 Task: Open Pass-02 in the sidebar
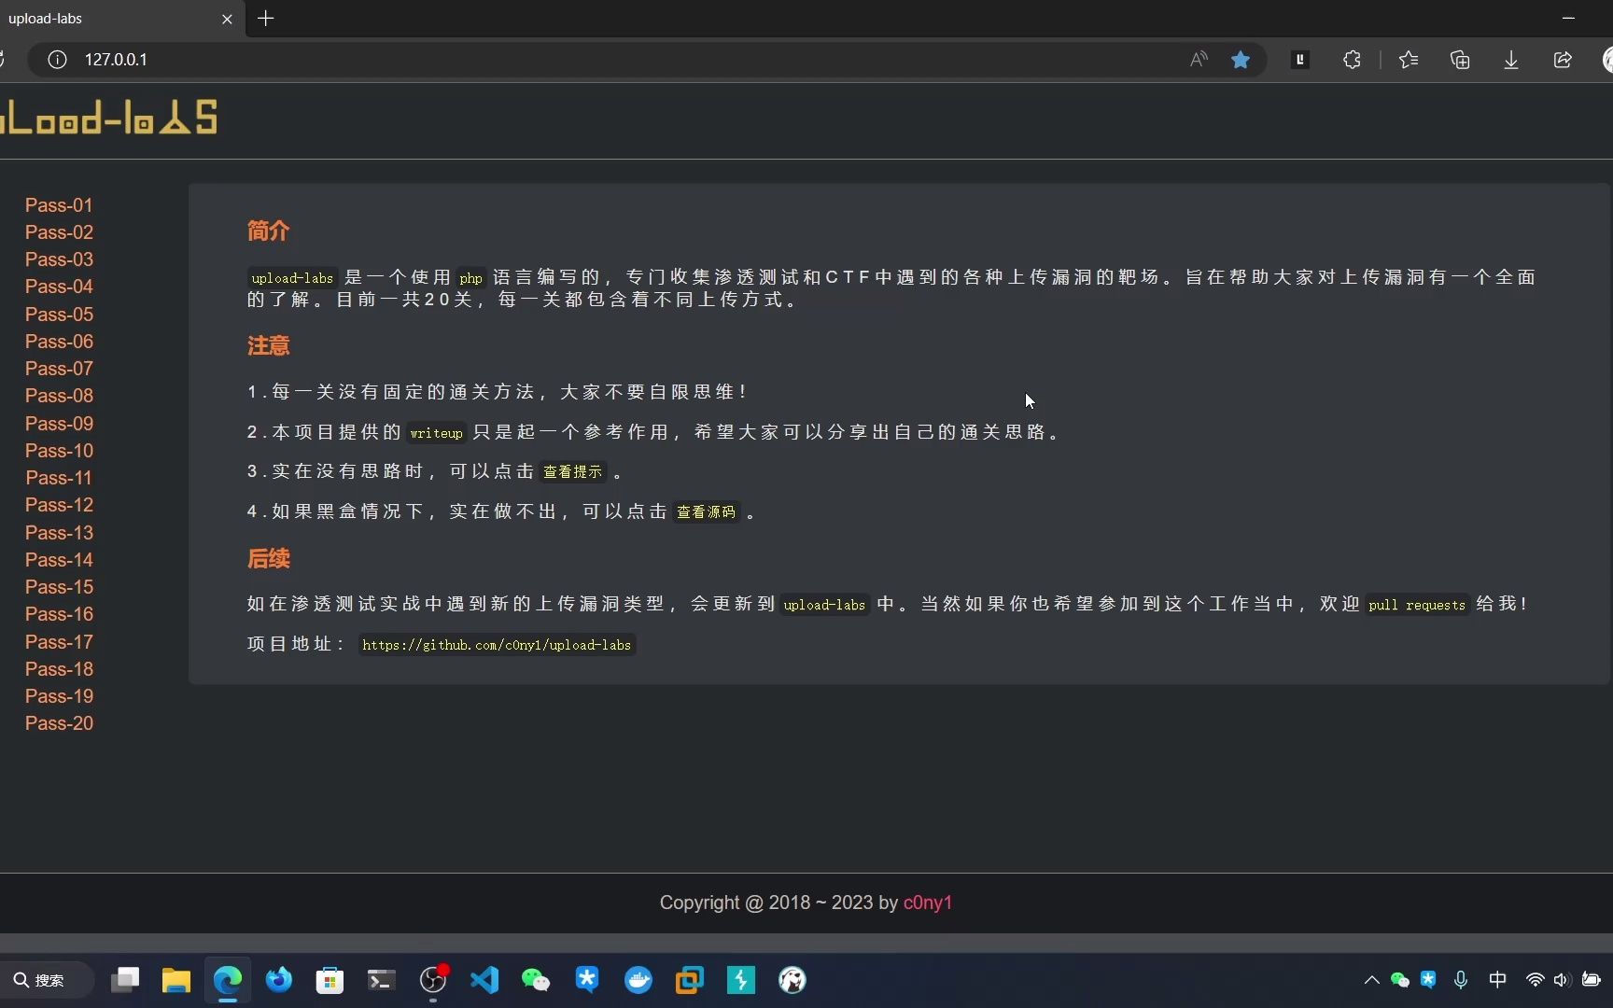59,232
